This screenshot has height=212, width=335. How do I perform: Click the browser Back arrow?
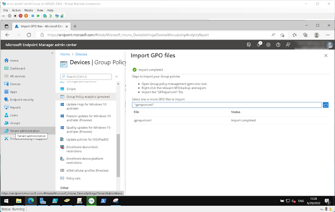point(7,35)
